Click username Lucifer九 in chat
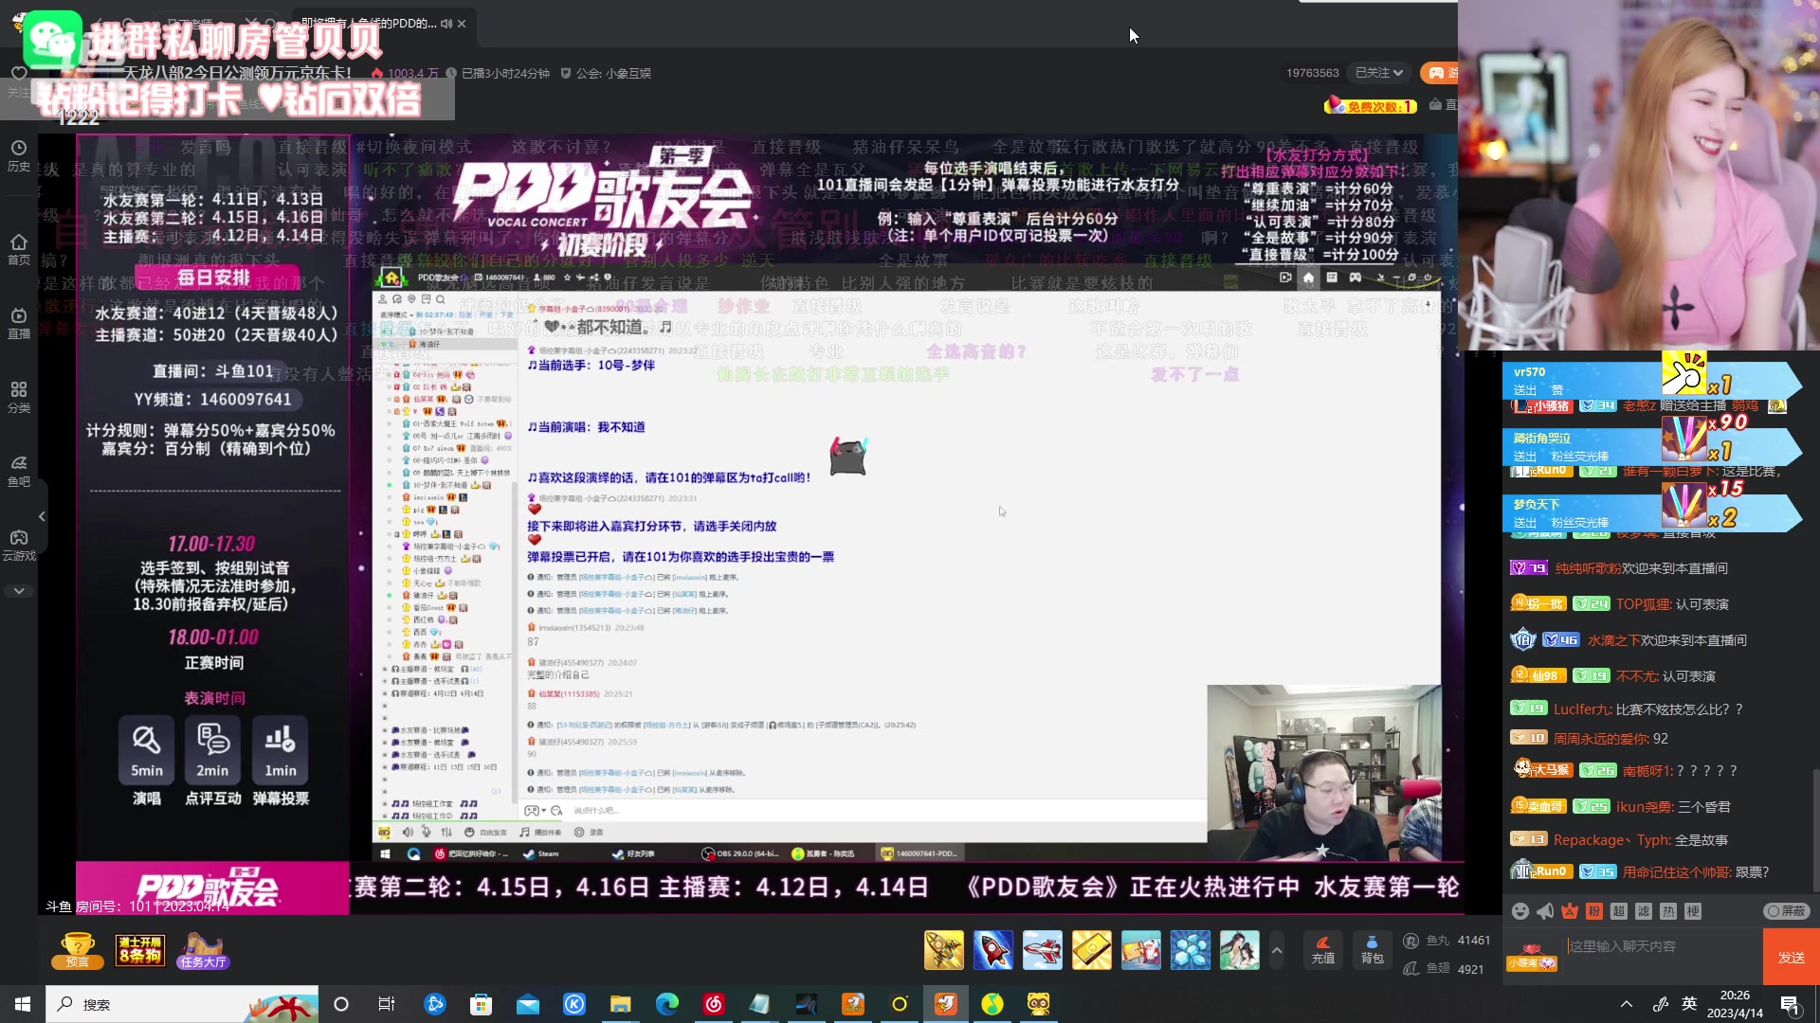The width and height of the screenshot is (1820, 1023). 1582,709
